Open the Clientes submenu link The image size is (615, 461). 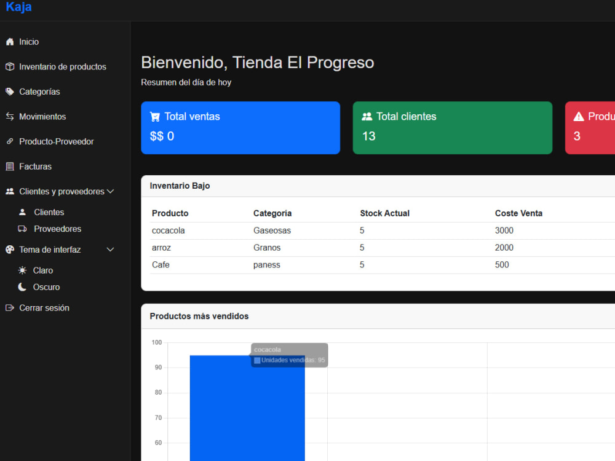pyautogui.click(x=49, y=212)
